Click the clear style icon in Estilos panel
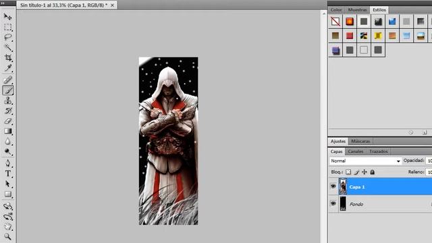This screenshot has width=432, height=243. (411, 132)
